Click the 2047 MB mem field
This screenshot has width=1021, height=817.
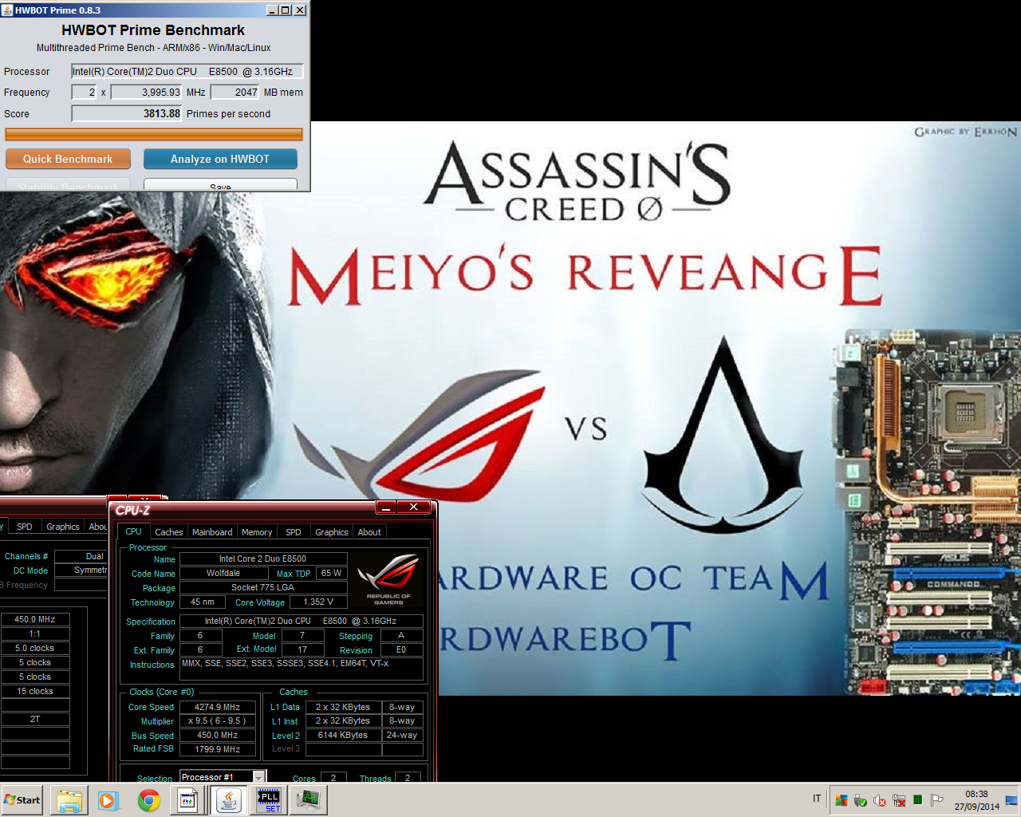[235, 93]
